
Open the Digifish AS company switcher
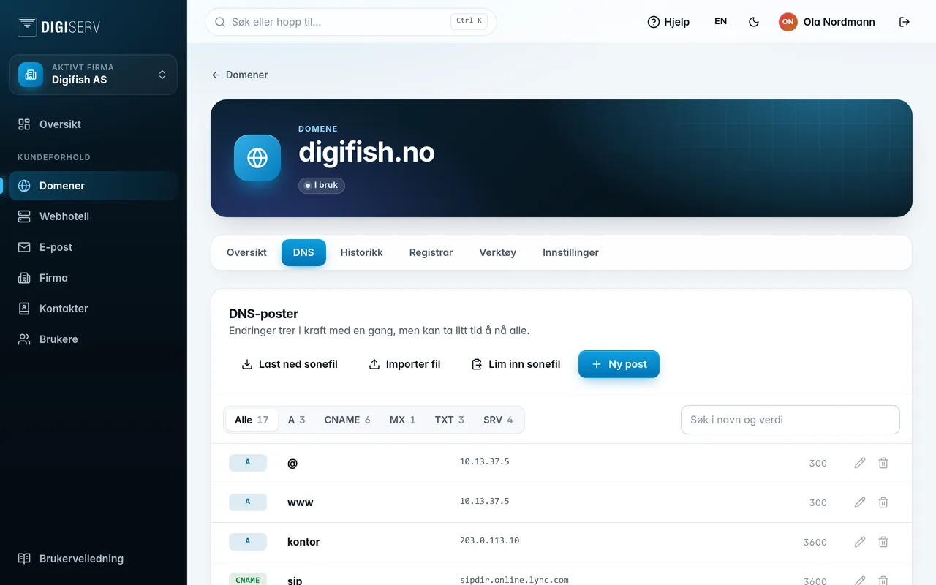coord(93,75)
